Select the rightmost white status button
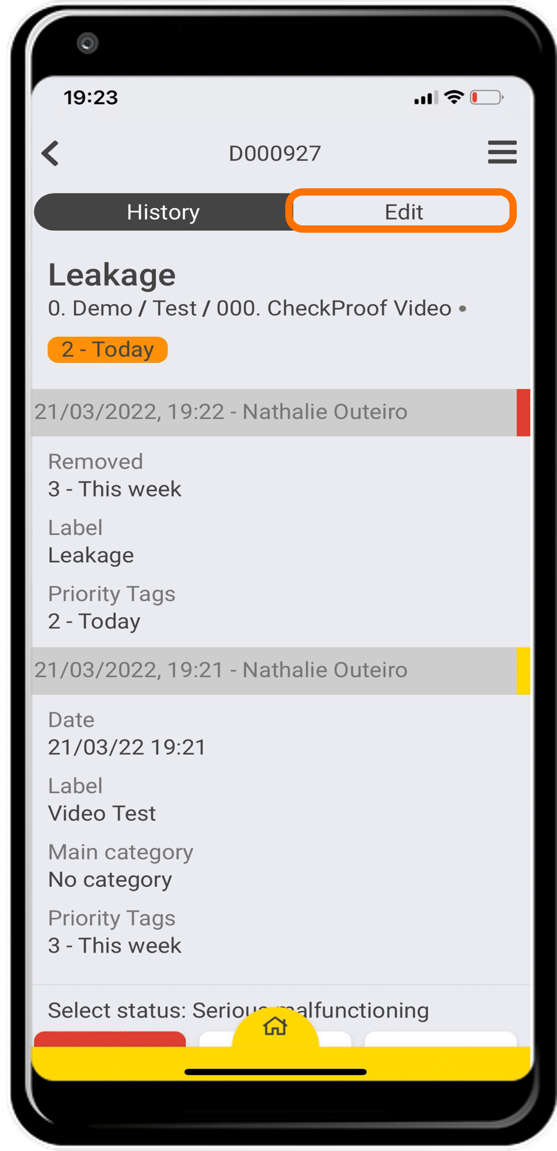The width and height of the screenshot is (557, 1151). 440,1039
